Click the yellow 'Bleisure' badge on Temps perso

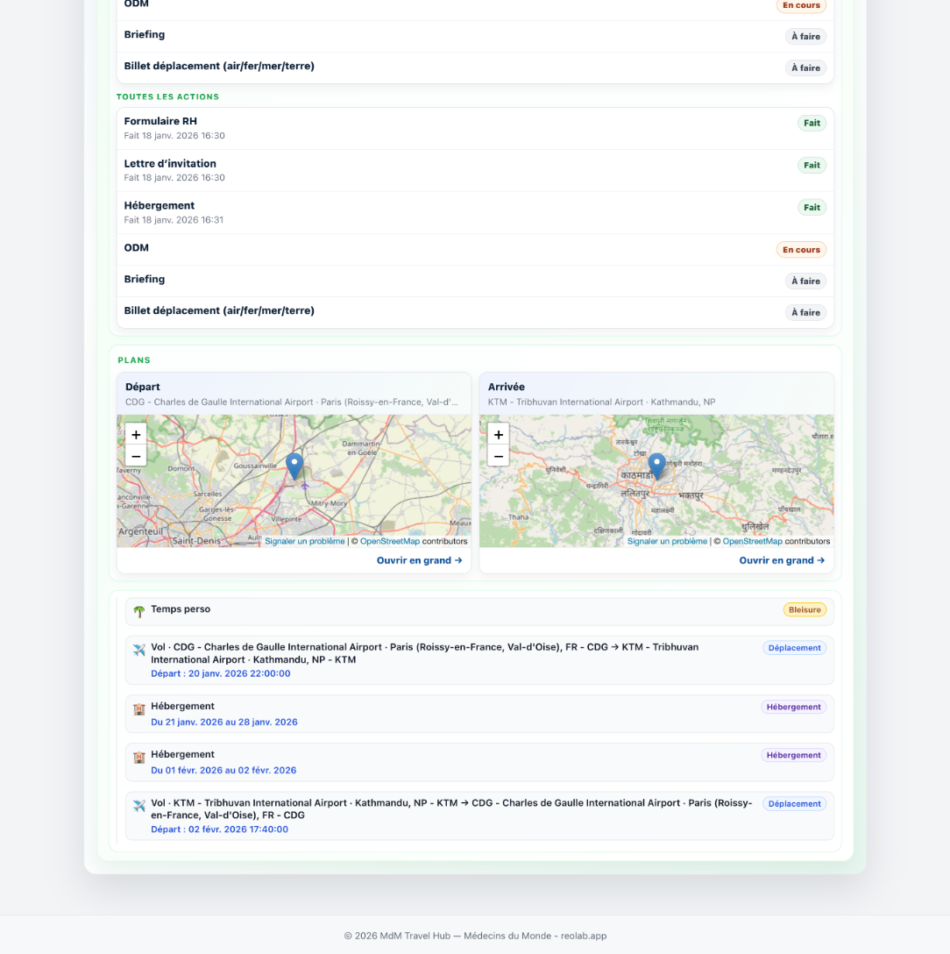point(805,609)
